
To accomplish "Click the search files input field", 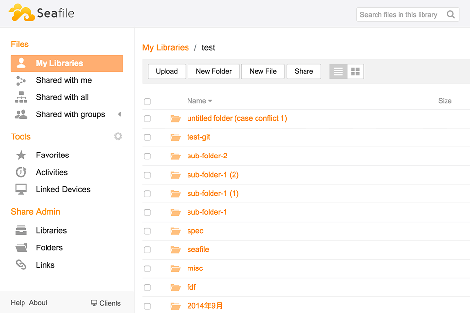I will coord(401,15).
